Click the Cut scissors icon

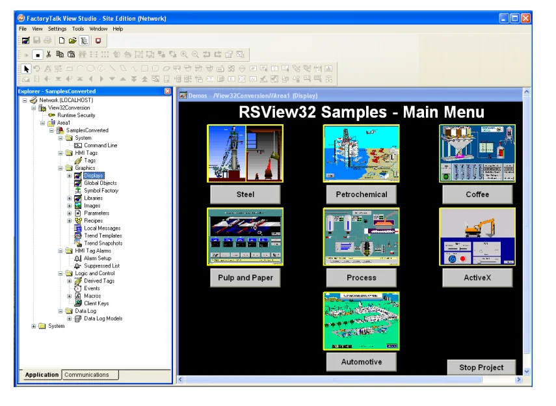(x=49, y=55)
